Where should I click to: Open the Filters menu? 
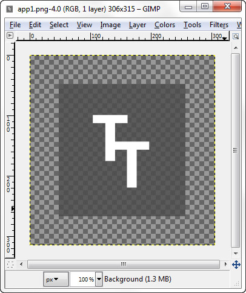(x=219, y=25)
